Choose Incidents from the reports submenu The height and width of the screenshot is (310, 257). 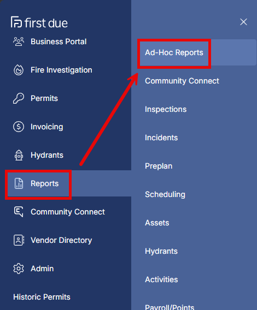point(161,138)
